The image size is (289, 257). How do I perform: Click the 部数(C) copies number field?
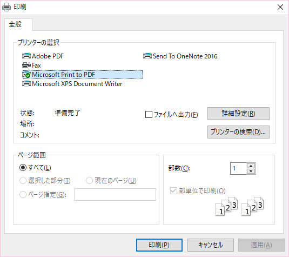tap(238, 168)
